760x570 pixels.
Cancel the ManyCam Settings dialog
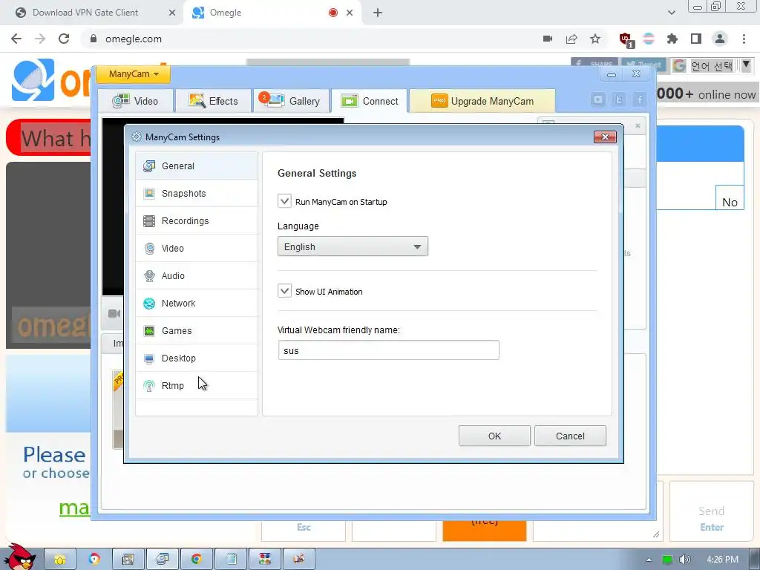pos(570,436)
